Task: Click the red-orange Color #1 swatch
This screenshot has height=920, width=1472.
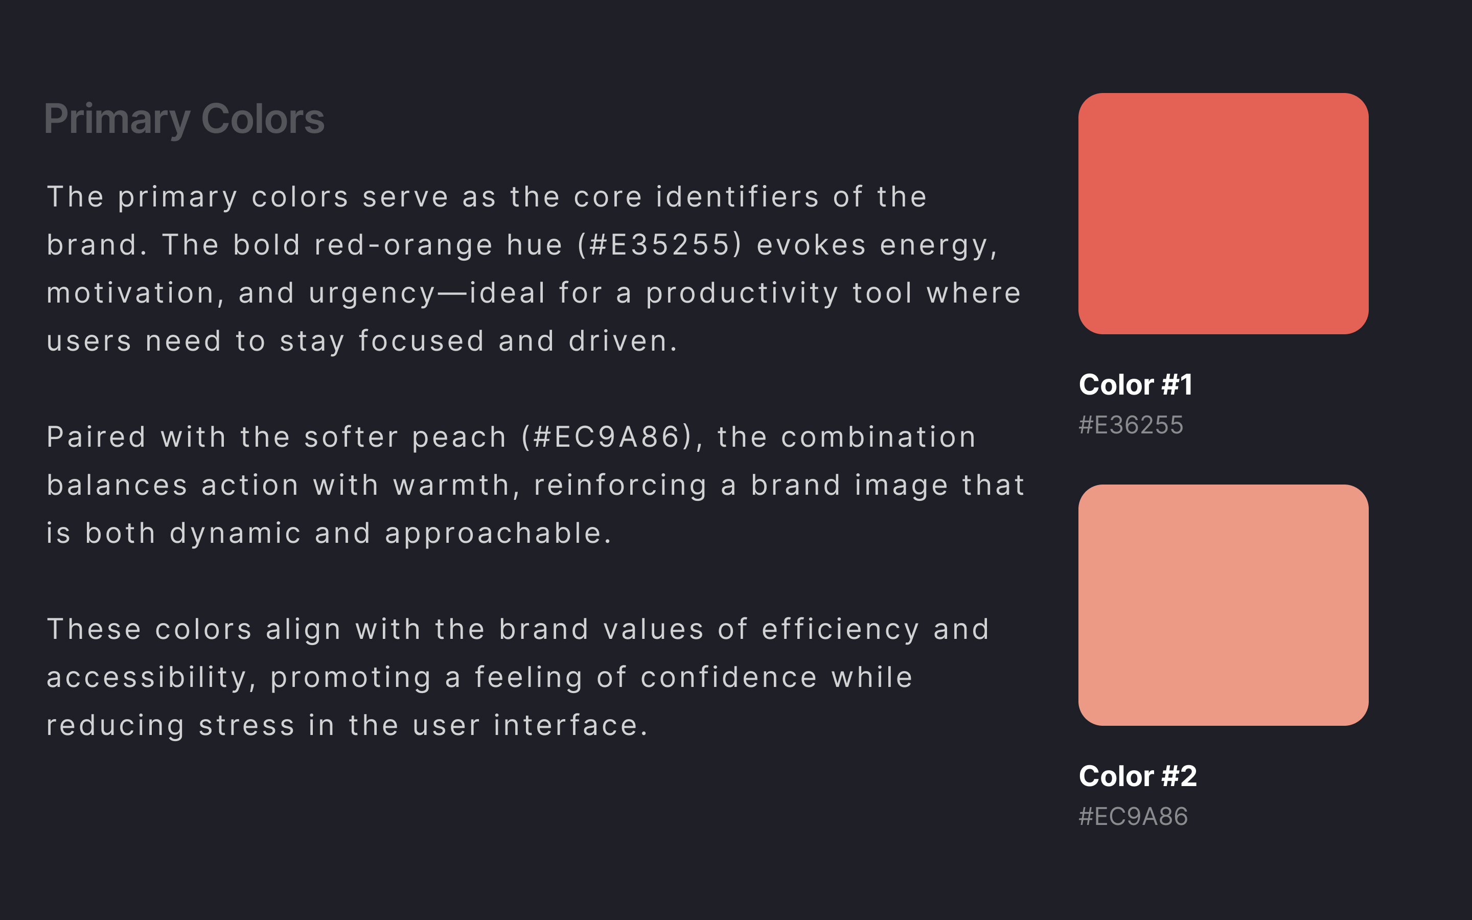Action: pos(1223,213)
